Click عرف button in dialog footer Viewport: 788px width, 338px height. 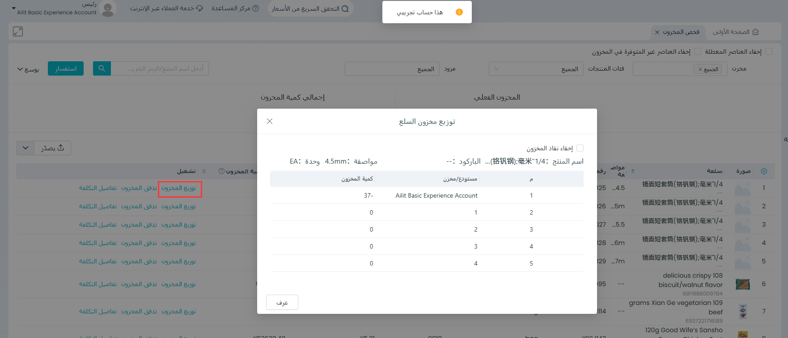coord(282,302)
